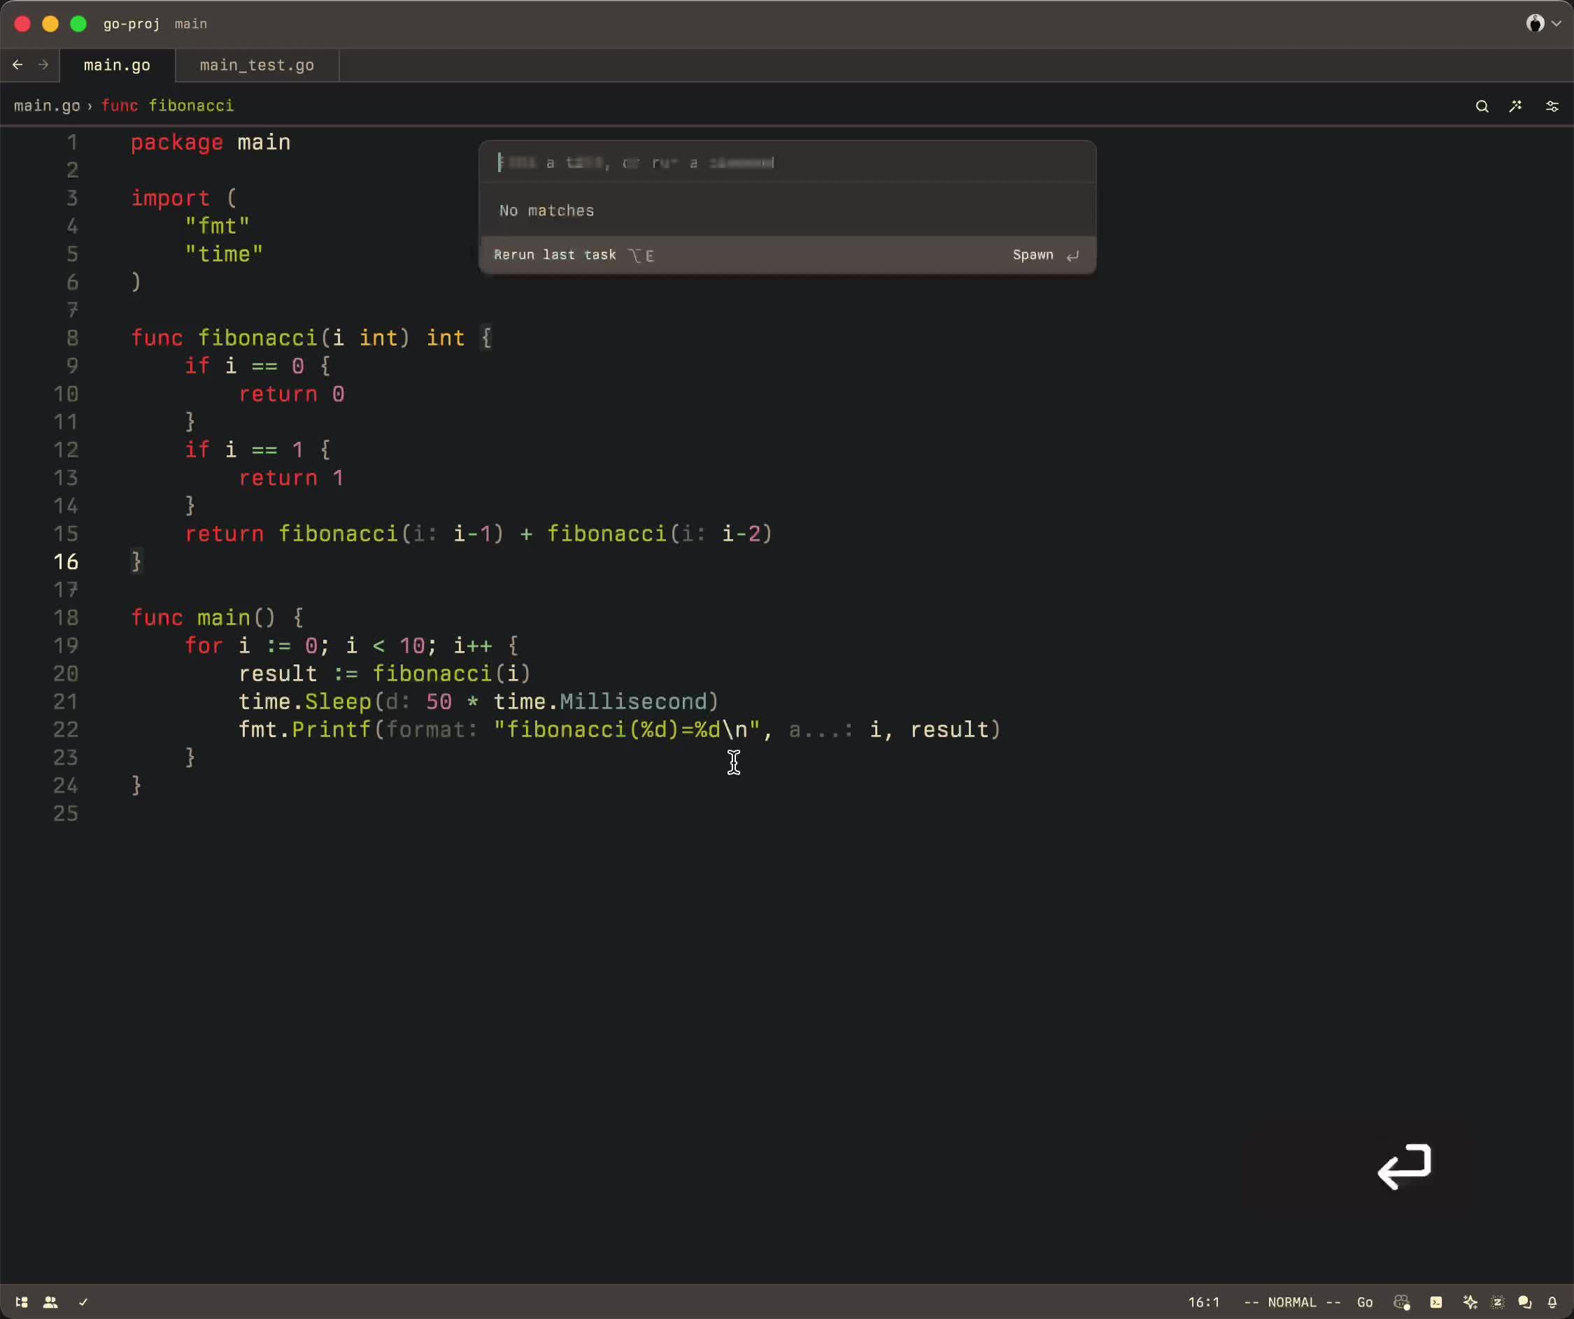The image size is (1574, 1319).
Task: Click the 16:1 cursor position indicator
Action: (1204, 1302)
